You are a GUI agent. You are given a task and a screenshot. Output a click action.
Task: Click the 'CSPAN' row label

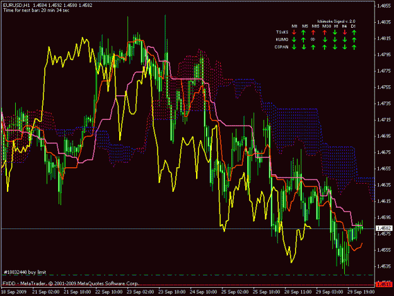coord(281,47)
